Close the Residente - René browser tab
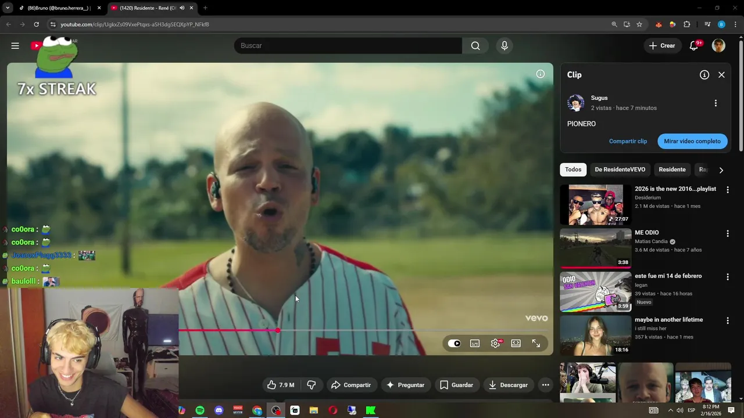Image resolution: width=744 pixels, height=418 pixels. [191, 8]
